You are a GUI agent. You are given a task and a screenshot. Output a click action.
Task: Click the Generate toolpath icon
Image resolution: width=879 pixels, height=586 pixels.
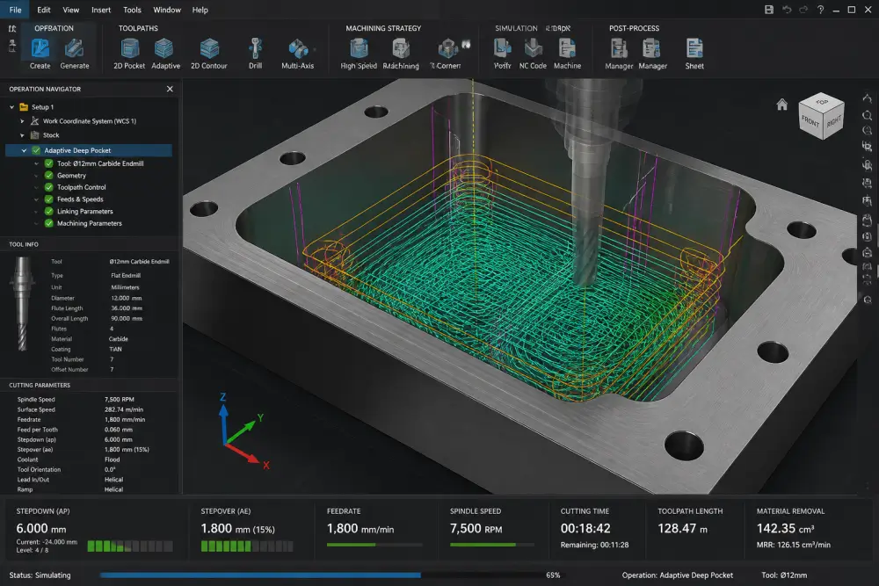tap(74, 48)
